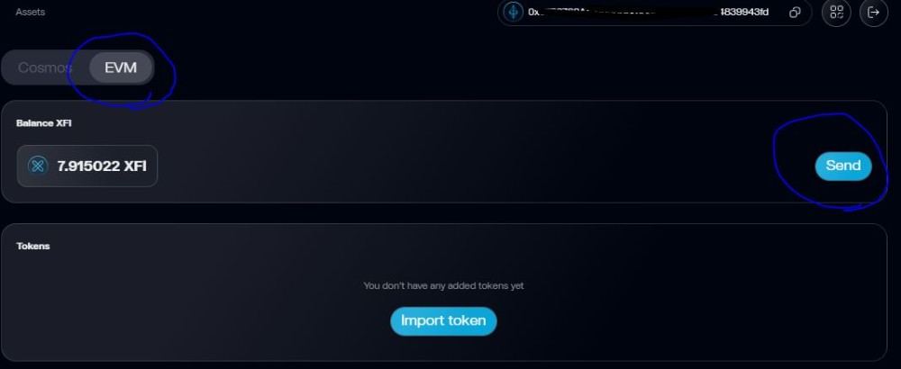901x369 pixels.
Task: Copy the wallet address using copy icon
Action: click(795, 13)
